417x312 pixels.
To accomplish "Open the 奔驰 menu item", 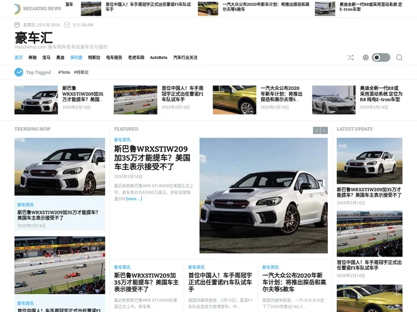I will click(x=32, y=57).
